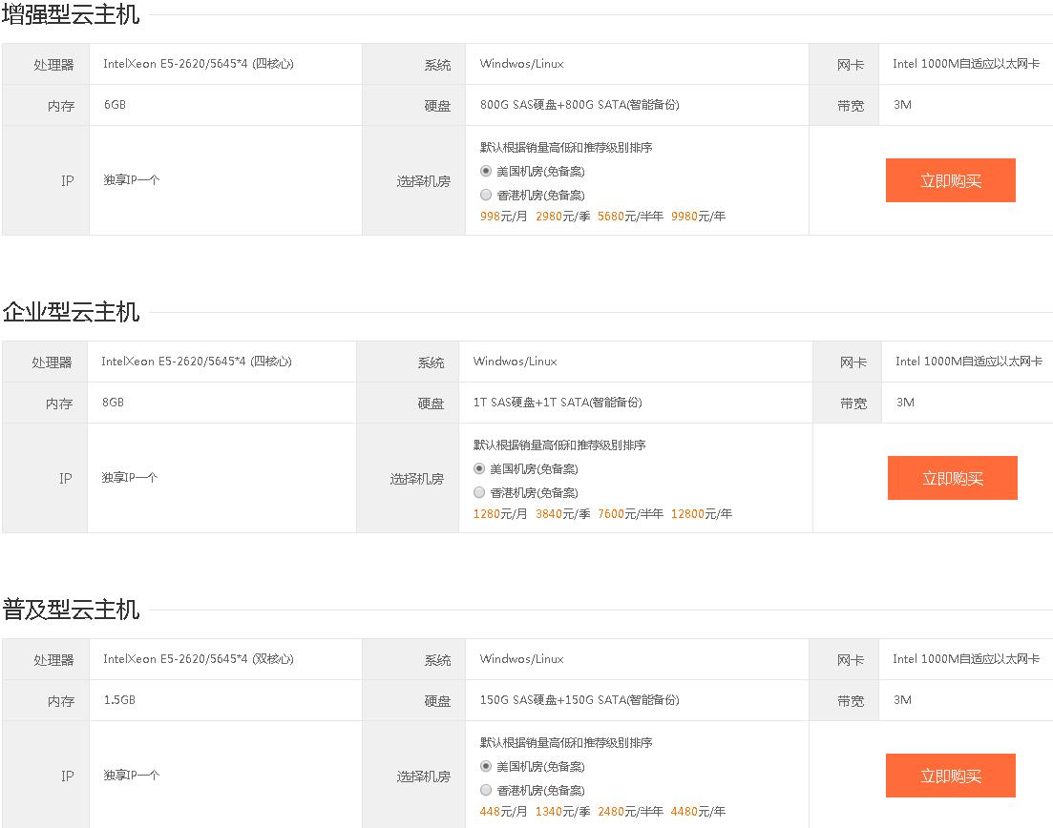This screenshot has height=828, width=1053.
Task: Choose the 1280元/月 monthly price
Action: coord(500,514)
